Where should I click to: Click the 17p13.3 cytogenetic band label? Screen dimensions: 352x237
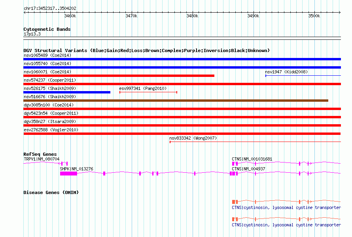coord(32,34)
